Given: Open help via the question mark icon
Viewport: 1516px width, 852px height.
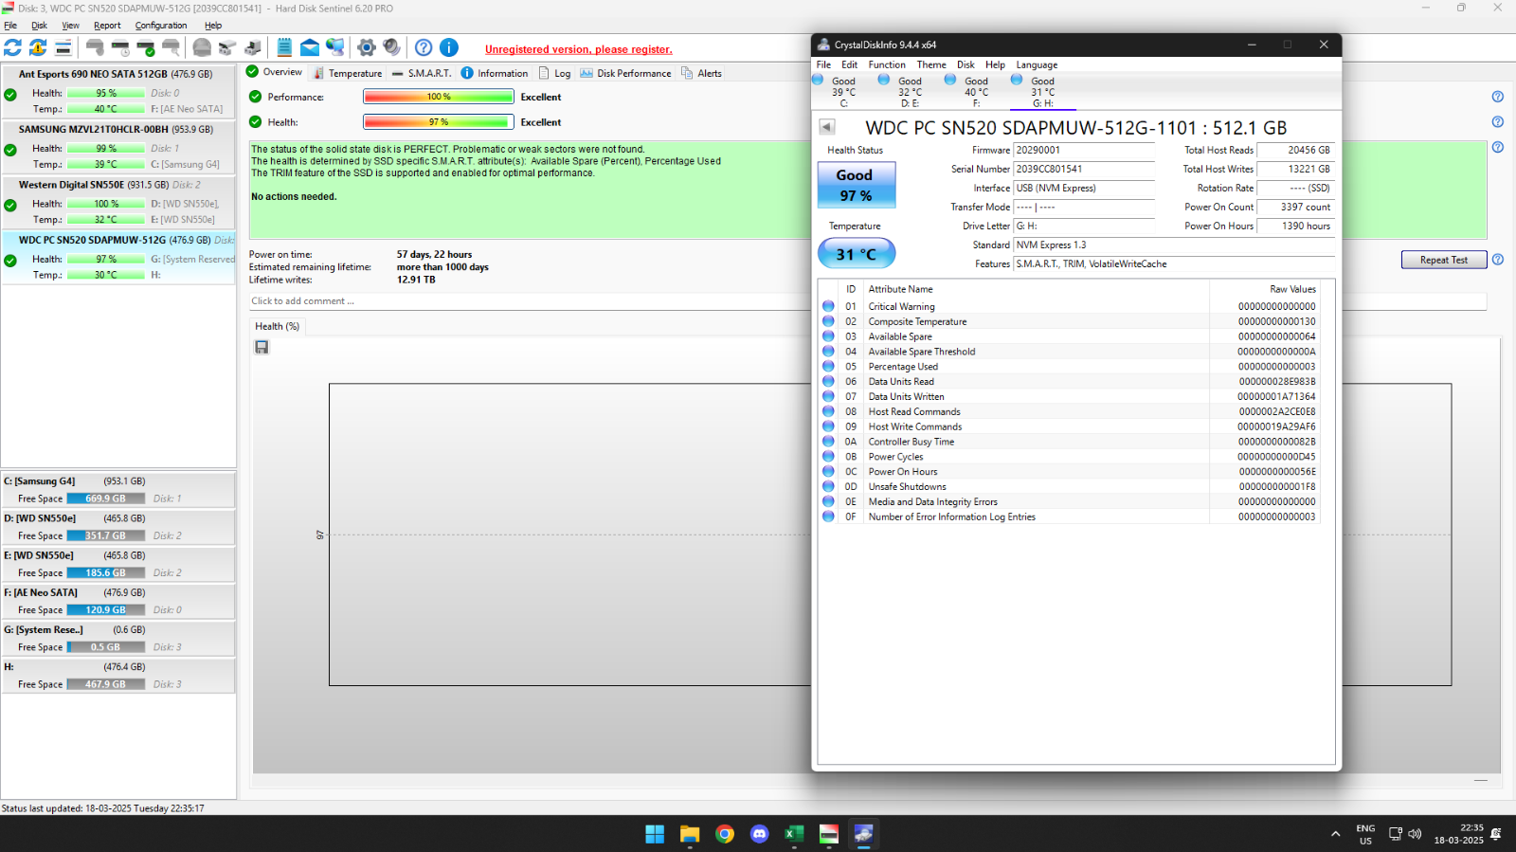Looking at the screenshot, I should click(424, 47).
